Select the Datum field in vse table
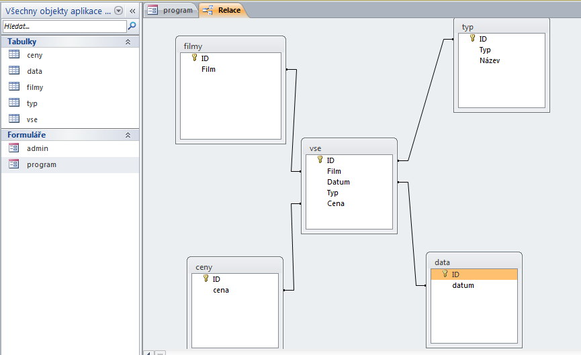This screenshot has width=581, height=355. (339, 182)
